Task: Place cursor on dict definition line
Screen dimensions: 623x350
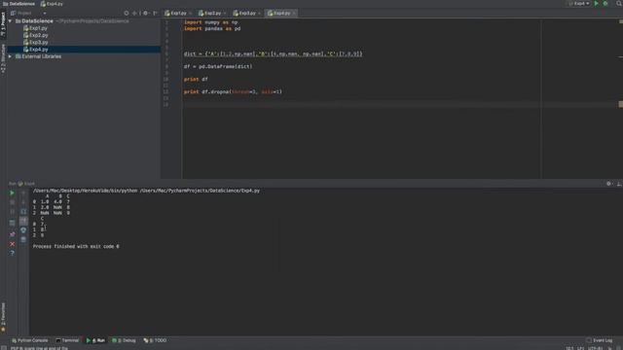Action: coord(273,54)
